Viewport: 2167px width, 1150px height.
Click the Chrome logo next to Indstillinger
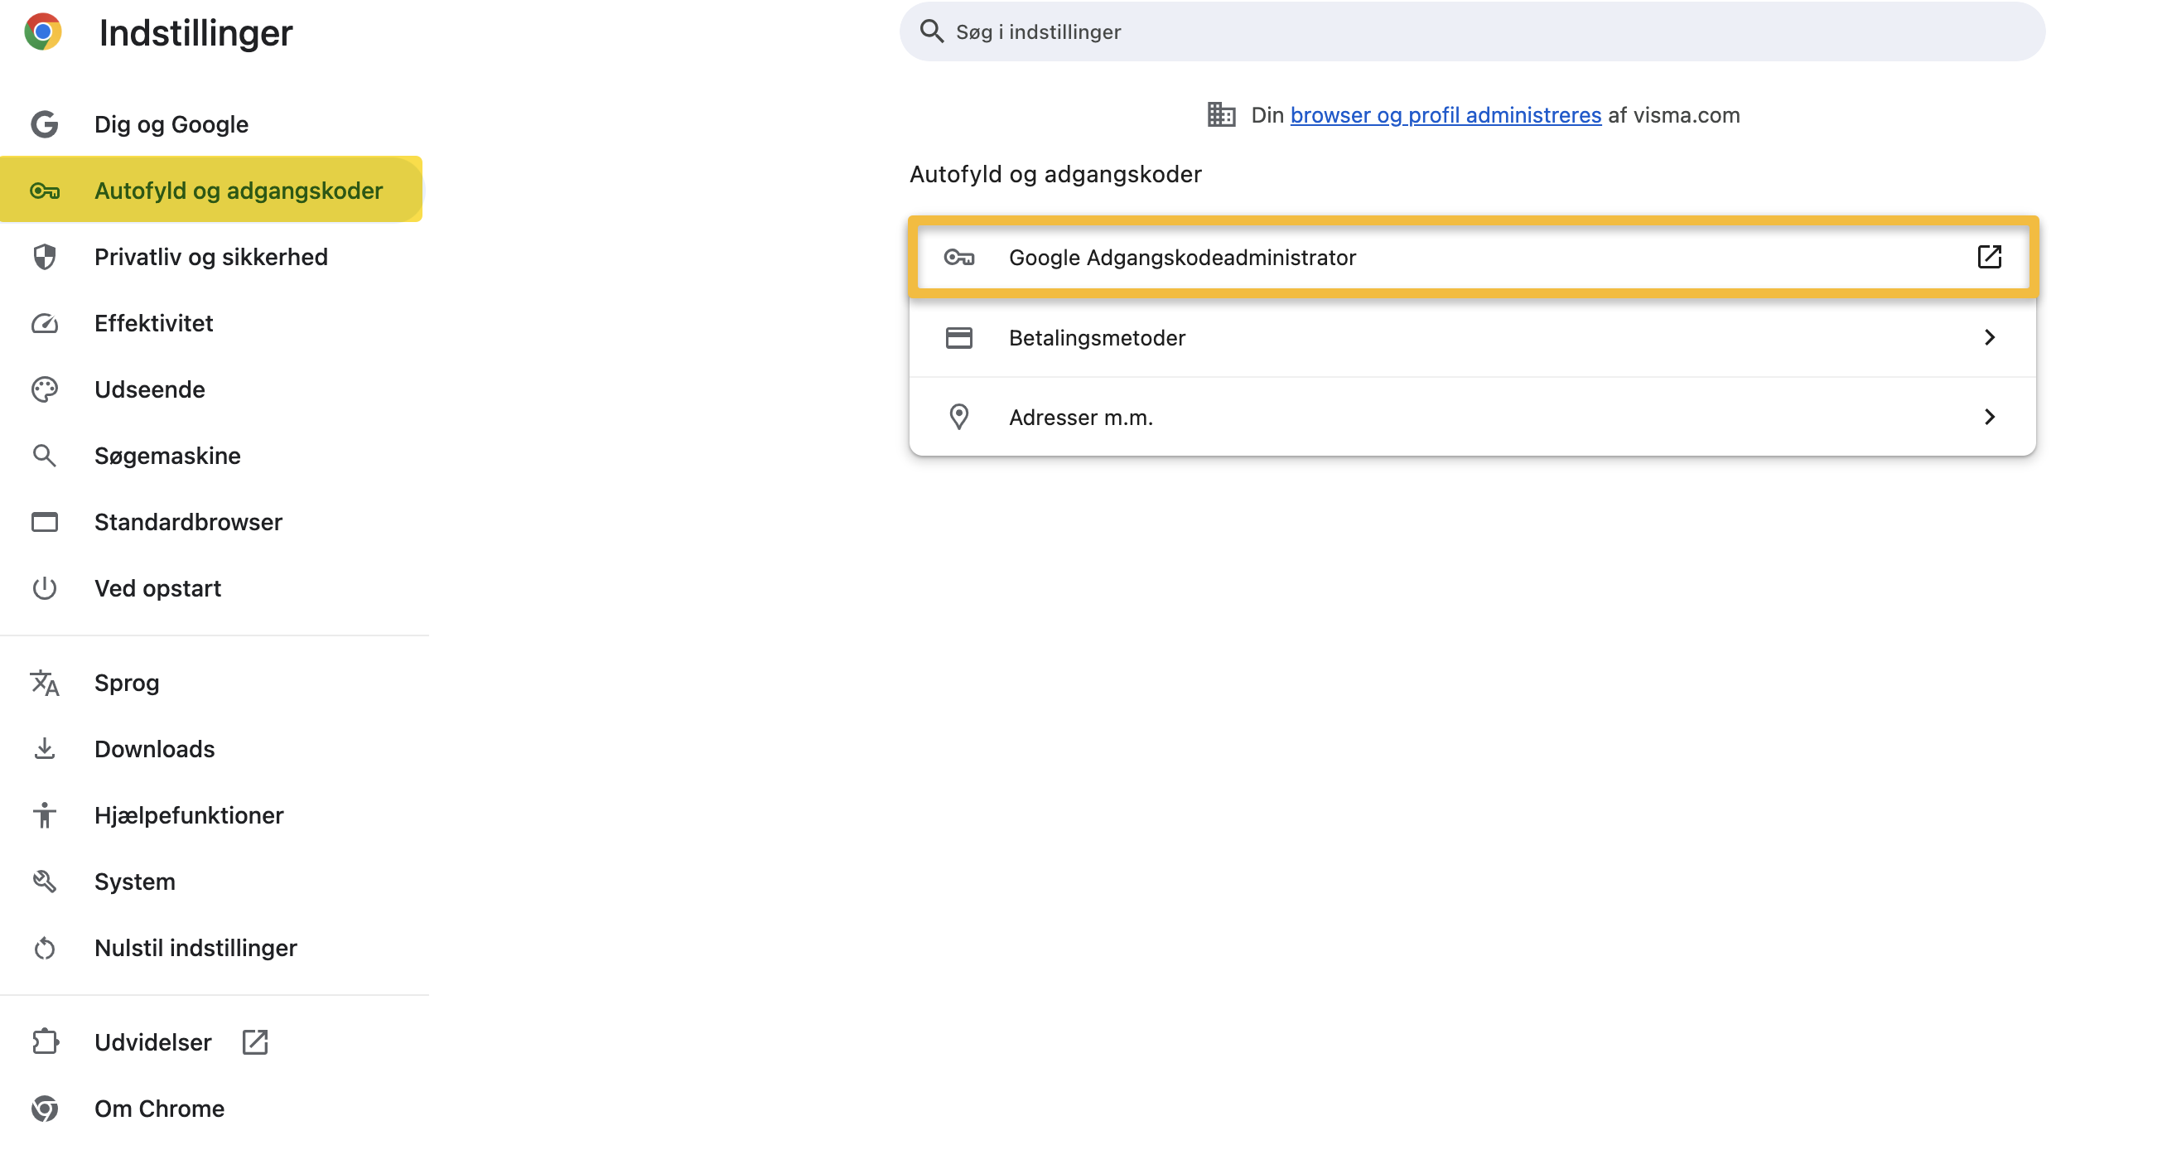(45, 32)
